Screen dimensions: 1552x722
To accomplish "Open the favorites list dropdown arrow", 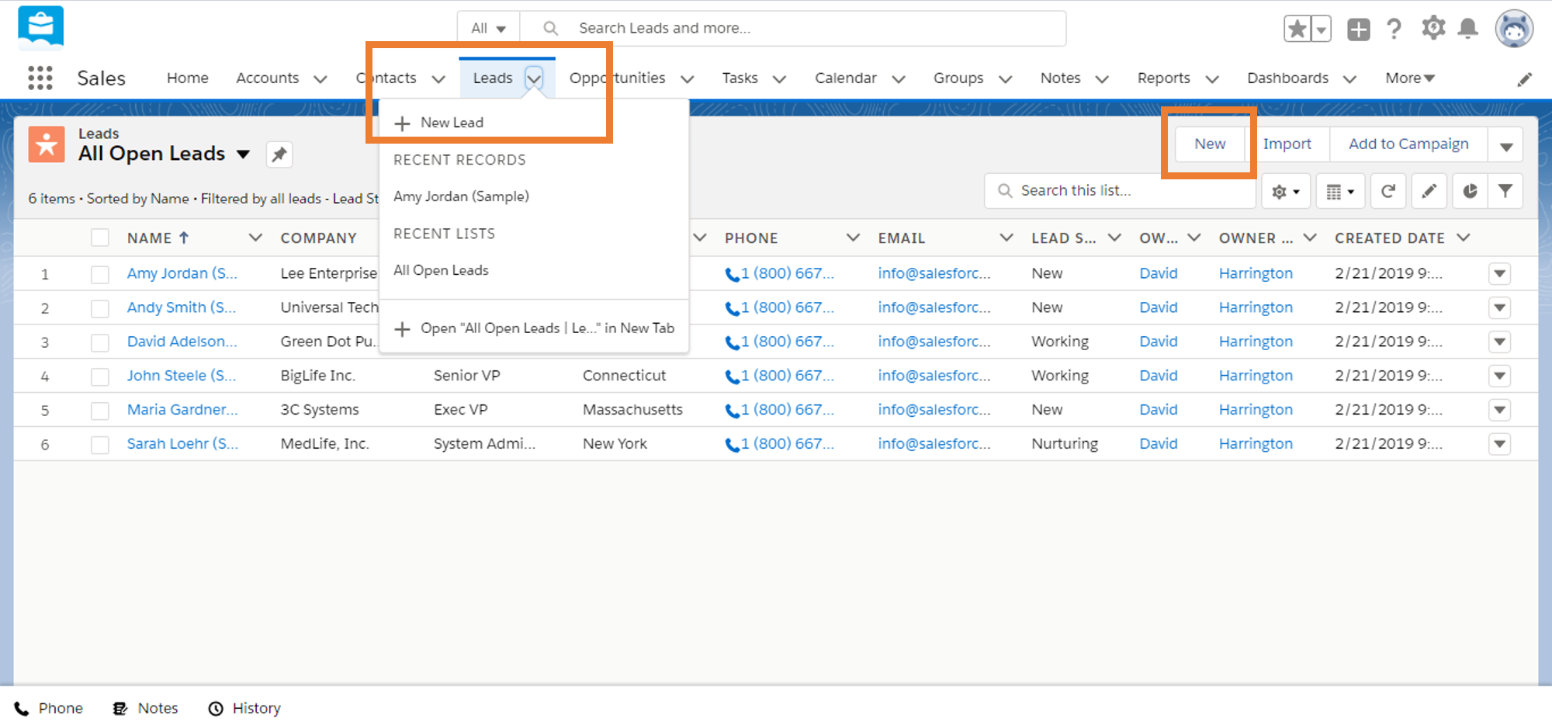I will click(1321, 30).
